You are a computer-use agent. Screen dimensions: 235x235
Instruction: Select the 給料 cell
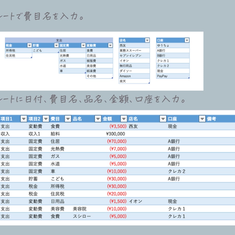pos(61,134)
